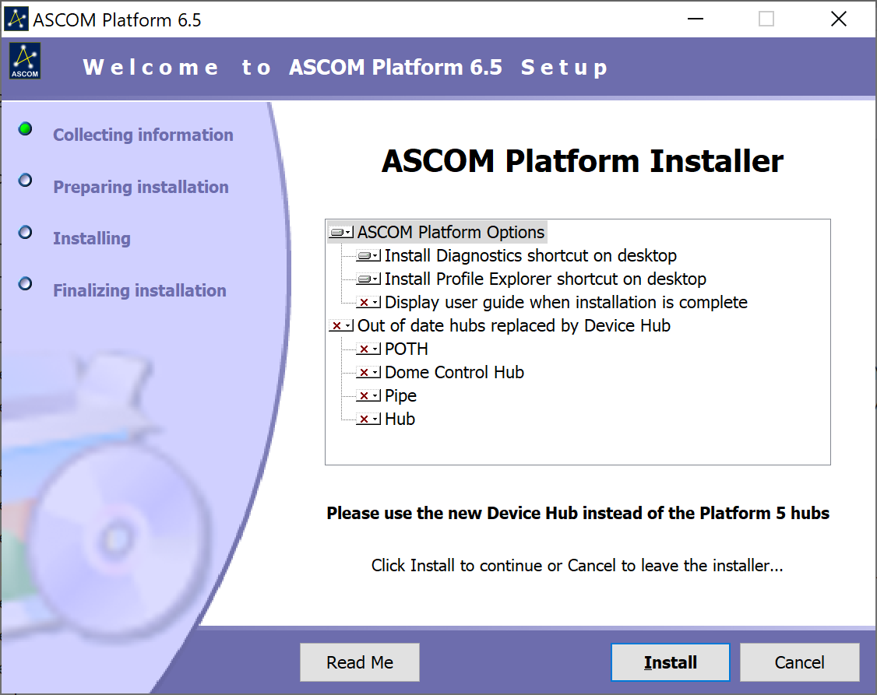Click the 'Click Install to continue' instruction text
The width and height of the screenshot is (877, 695).
tap(577, 565)
